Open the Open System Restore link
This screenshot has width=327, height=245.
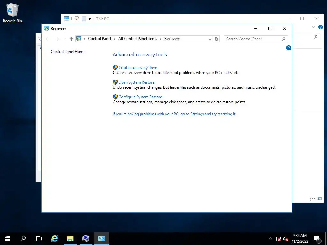[136, 82]
